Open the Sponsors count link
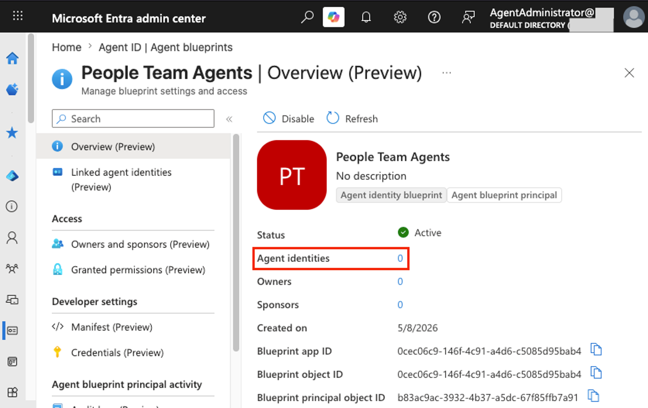 click(400, 305)
